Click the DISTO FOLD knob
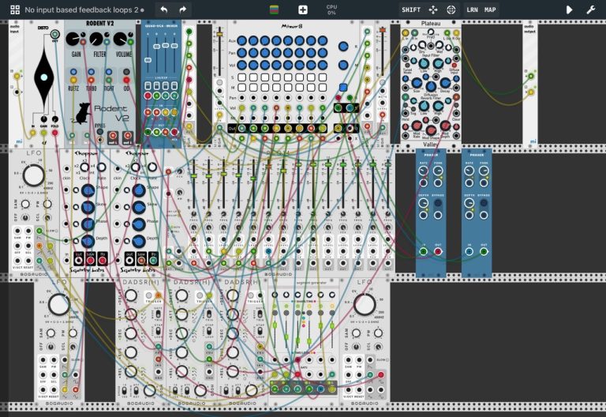 55,119
